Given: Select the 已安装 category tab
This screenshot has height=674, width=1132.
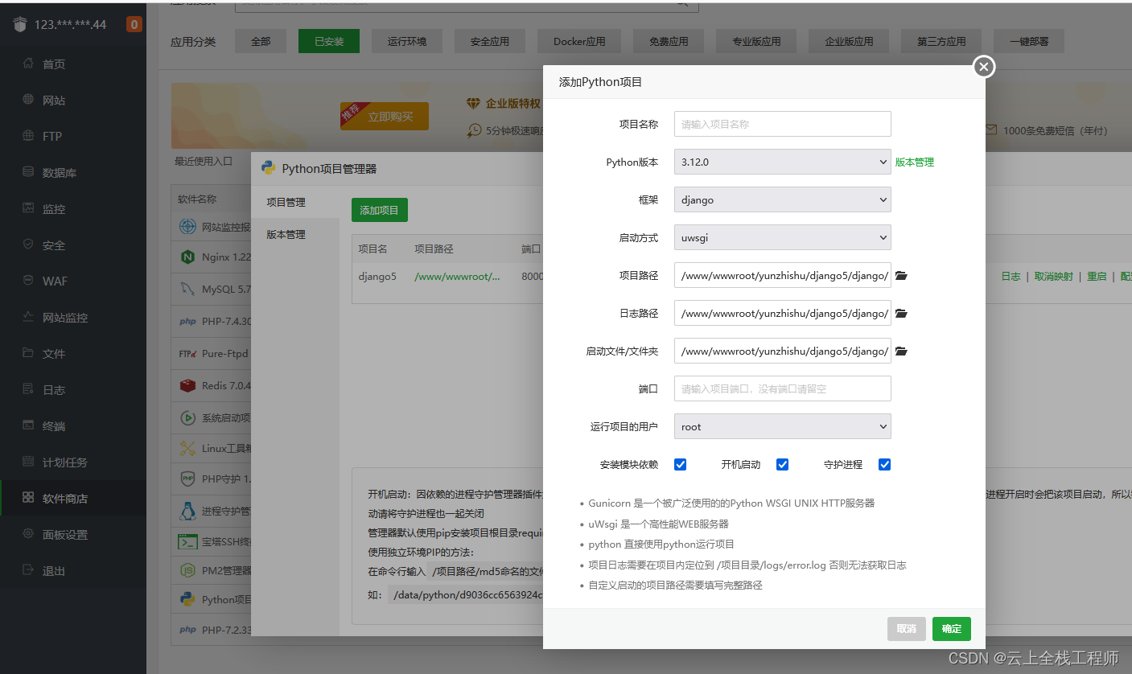Looking at the screenshot, I should coord(329,41).
